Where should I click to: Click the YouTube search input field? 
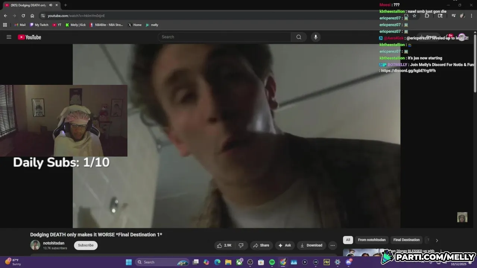(x=224, y=37)
